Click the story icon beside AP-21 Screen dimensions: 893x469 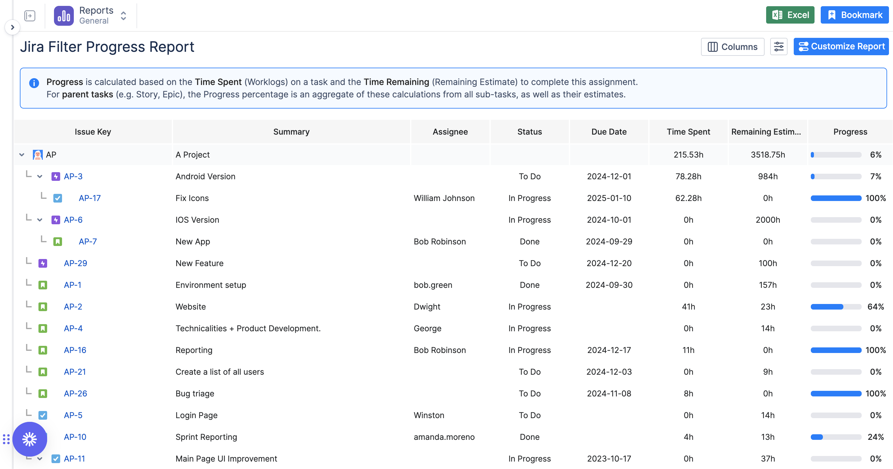click(x=42, y=372)
